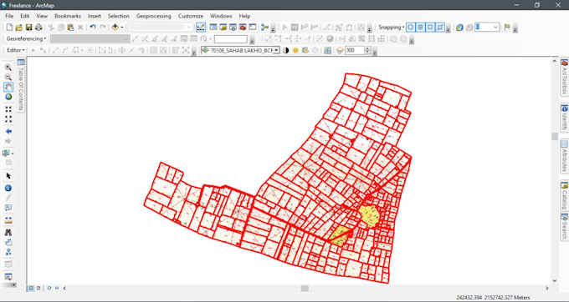569x302 pixels.
Task: Open the Geoprocessing menu
Action: 153,16
